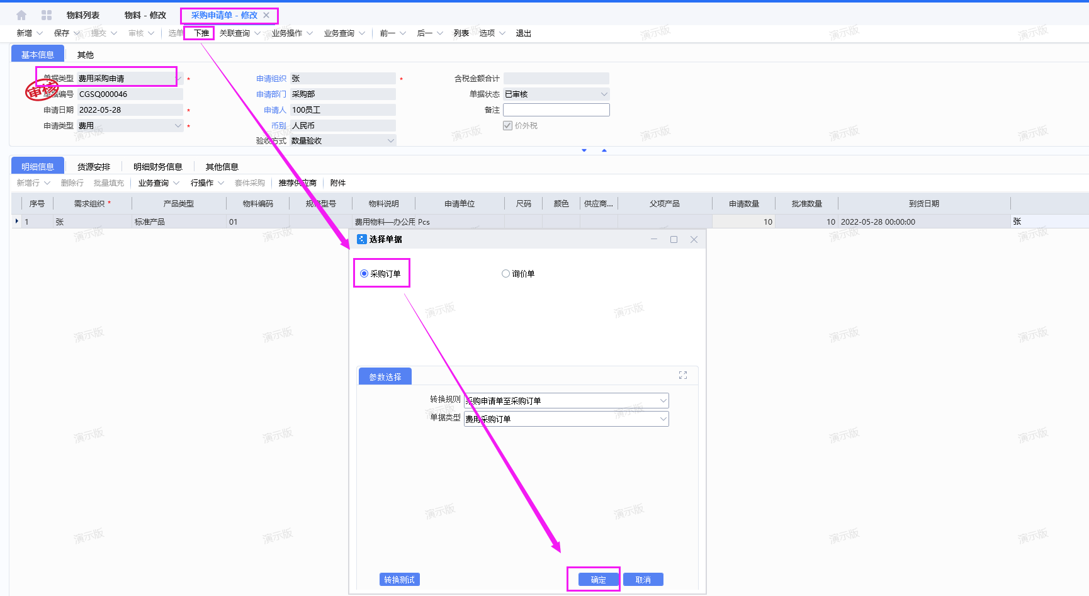Select the 采购订单 radio option

point(364,274)
